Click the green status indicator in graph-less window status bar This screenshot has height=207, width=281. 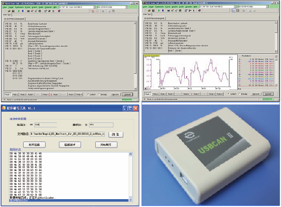click(x=127, y=99)
